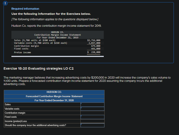
Task: Click the 'HUDSON CO.' forecast table header
Action: click(x=54, y=92)
